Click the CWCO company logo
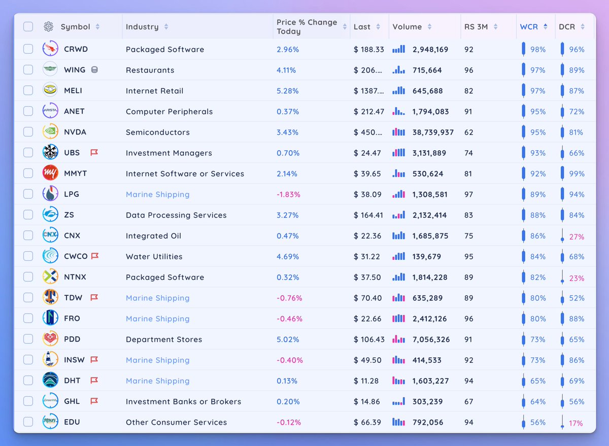Viewport: 609px width, 446px height. click(x=50, y=256)
